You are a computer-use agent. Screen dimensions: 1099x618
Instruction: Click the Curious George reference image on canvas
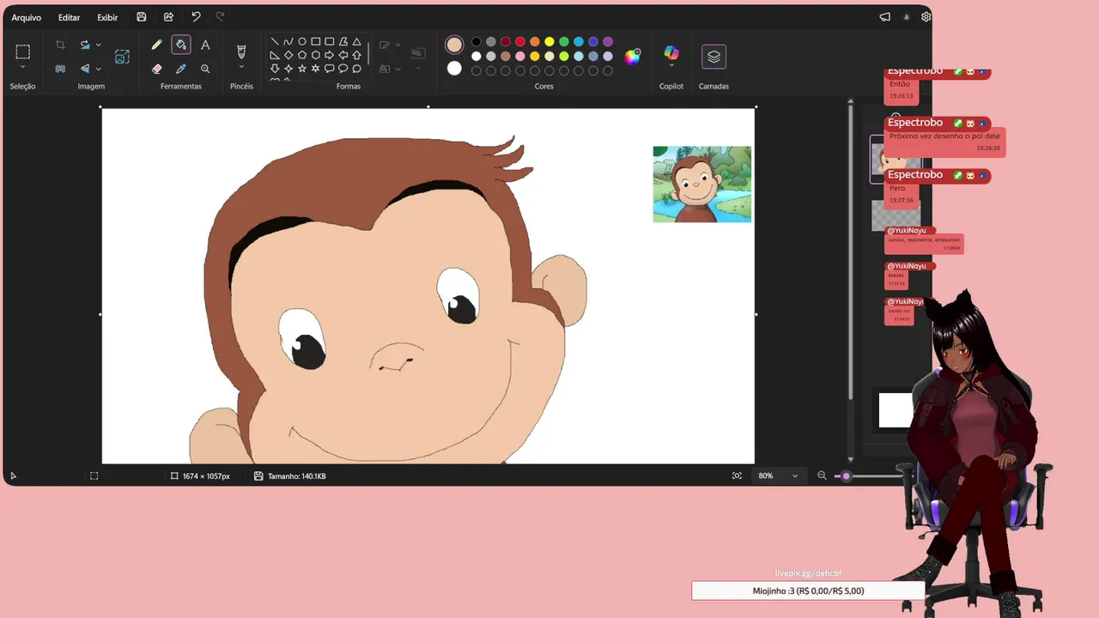702,184
